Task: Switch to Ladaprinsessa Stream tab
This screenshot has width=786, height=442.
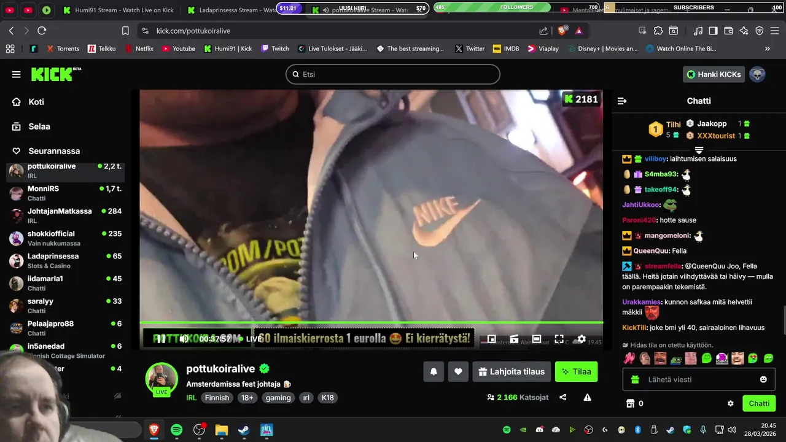Action: click(x=230, y=10)
